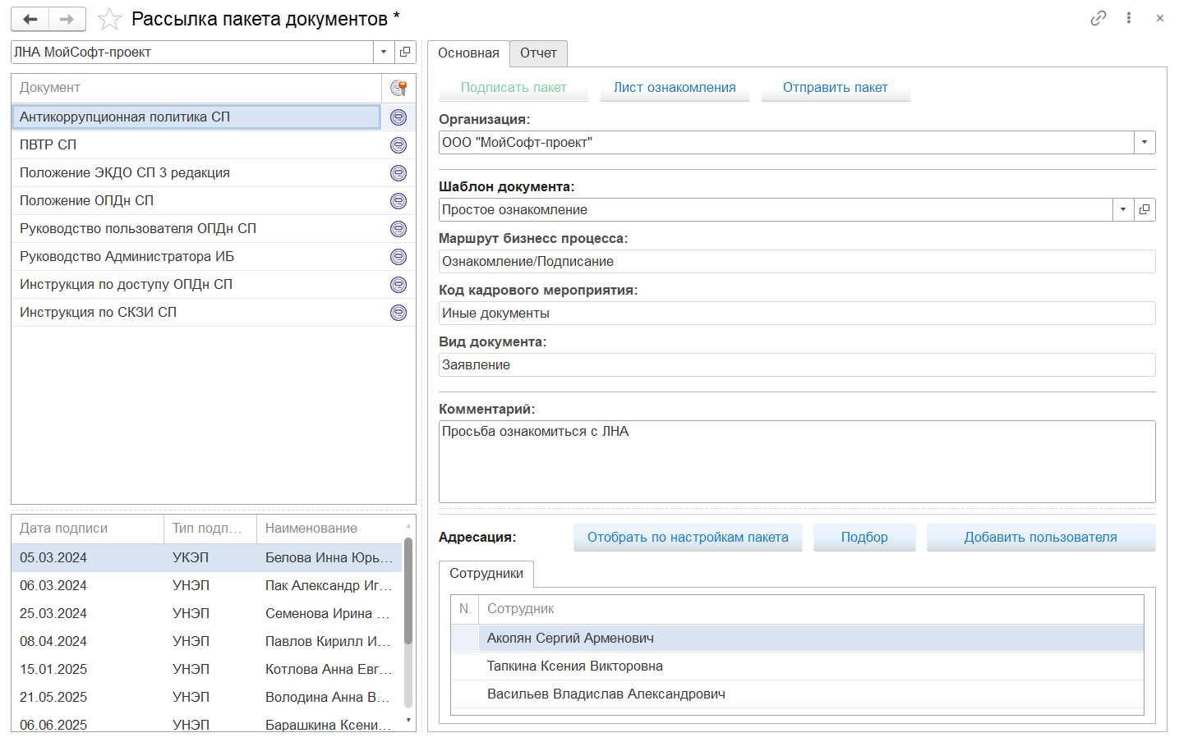Click the Подбор button
This screenshot has width=1179, height=742.
click(x=864, y=538)
